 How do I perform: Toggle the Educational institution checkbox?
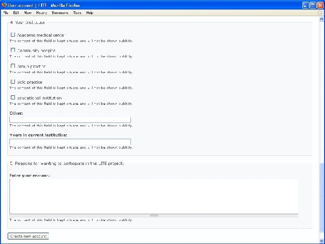pyautogui.click(x=13, y=97)
